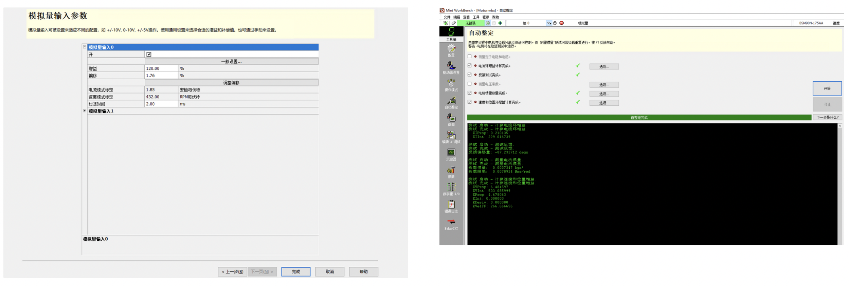The width and height of the screenshot is (849, 286).
Task: Open the 配置 configuration tool in toolbox
Action: 451,50
